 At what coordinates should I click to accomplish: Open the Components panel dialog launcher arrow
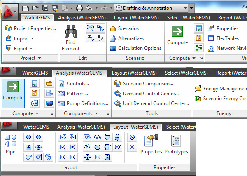click(x=108, y=113)
